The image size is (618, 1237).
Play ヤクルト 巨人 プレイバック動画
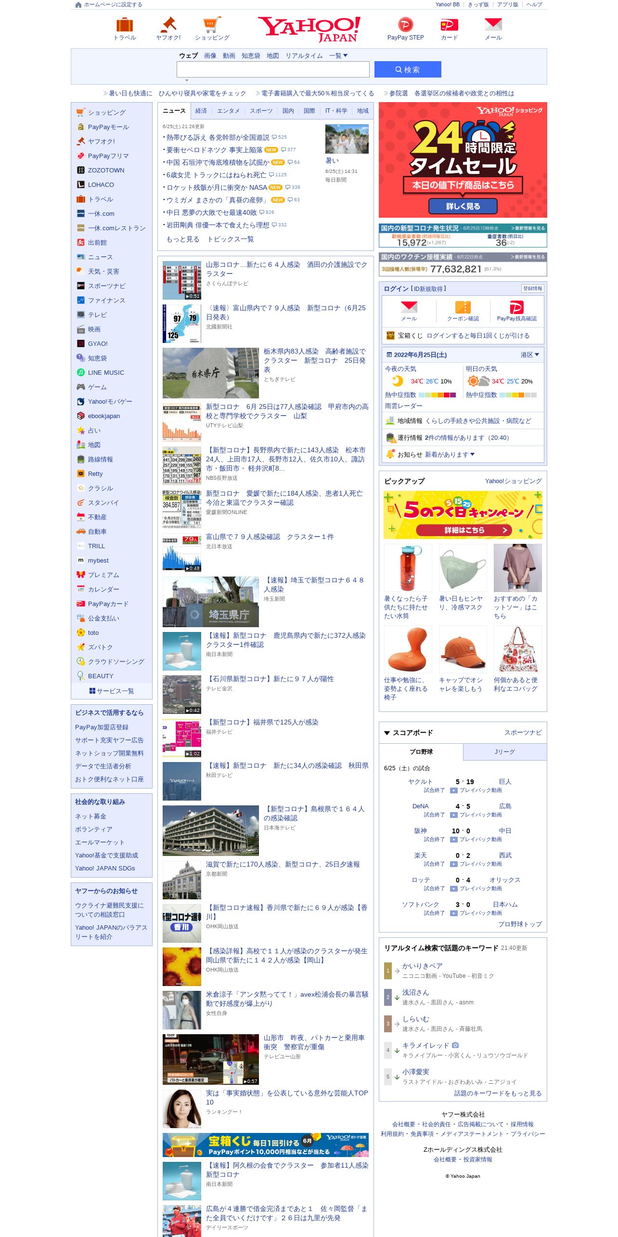tap(476, 790)
